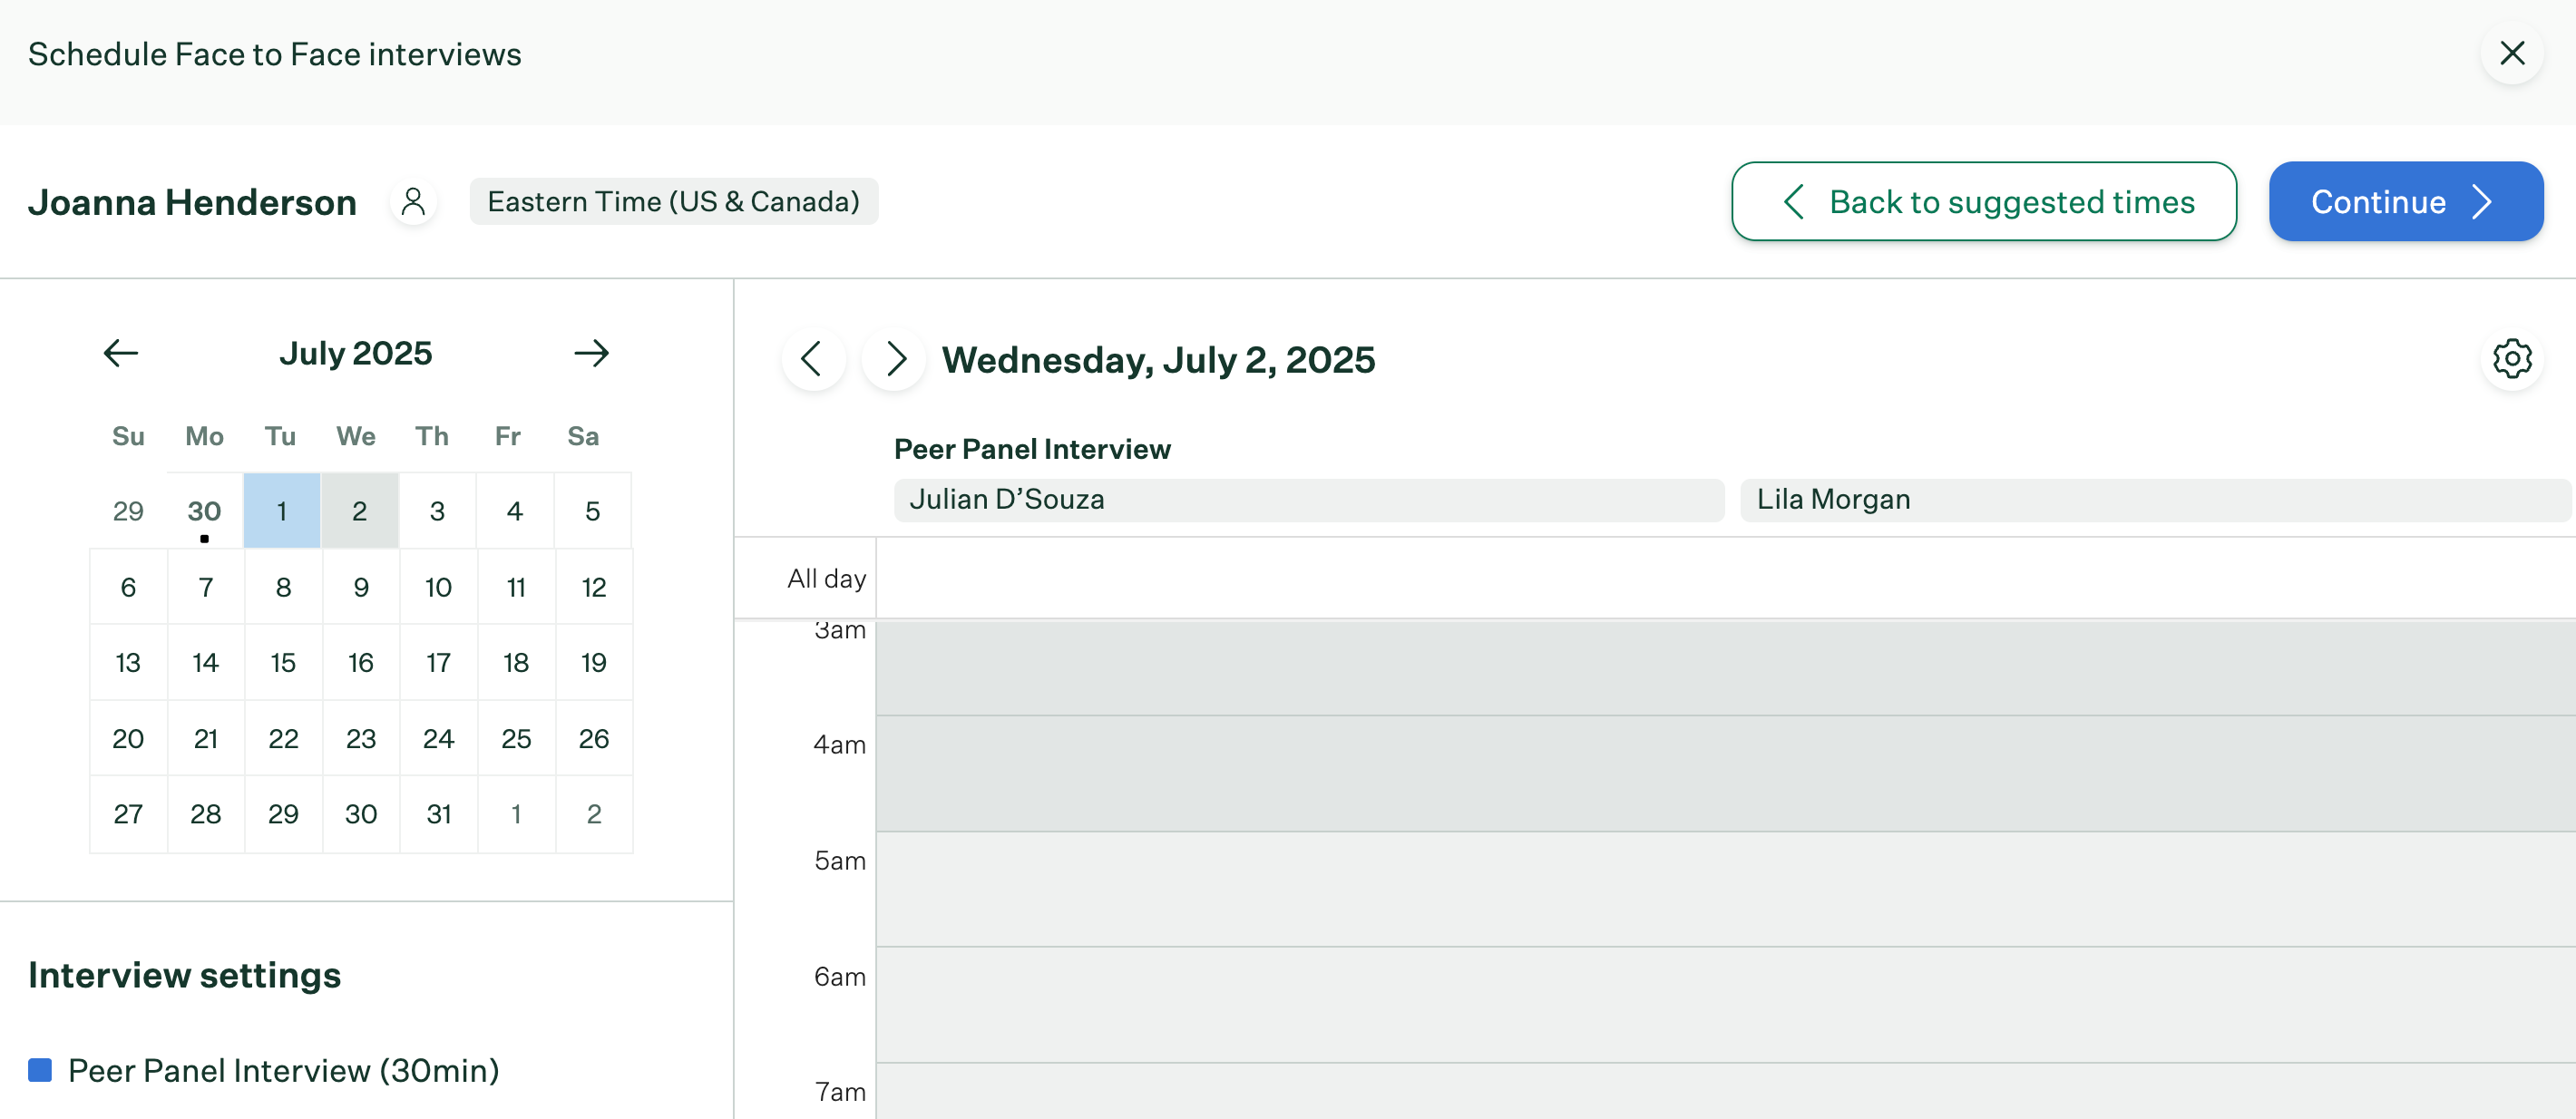Open calendar settings gear icon
2576x1119 pixels.
[x=2511, y=359]
